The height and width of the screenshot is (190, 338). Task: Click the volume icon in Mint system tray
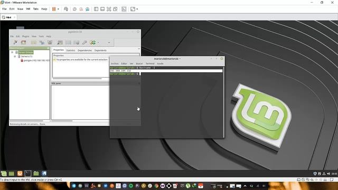[328, 174]
